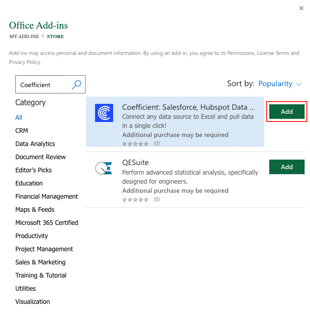The width and height of the screenshot is (310, 317).
Task: Choose the Financial Management category
Action: click(47, 196)
